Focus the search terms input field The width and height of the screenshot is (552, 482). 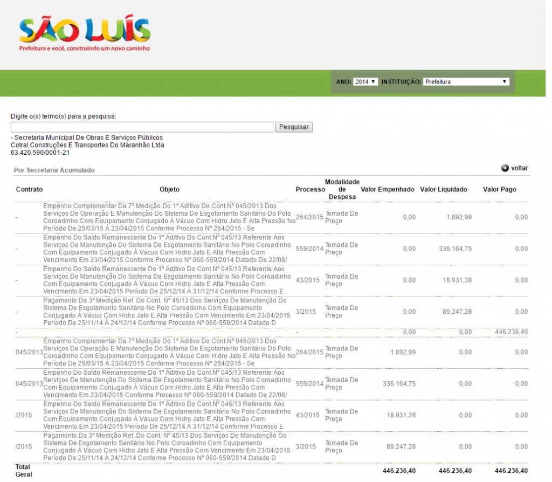tap(142, 127)
